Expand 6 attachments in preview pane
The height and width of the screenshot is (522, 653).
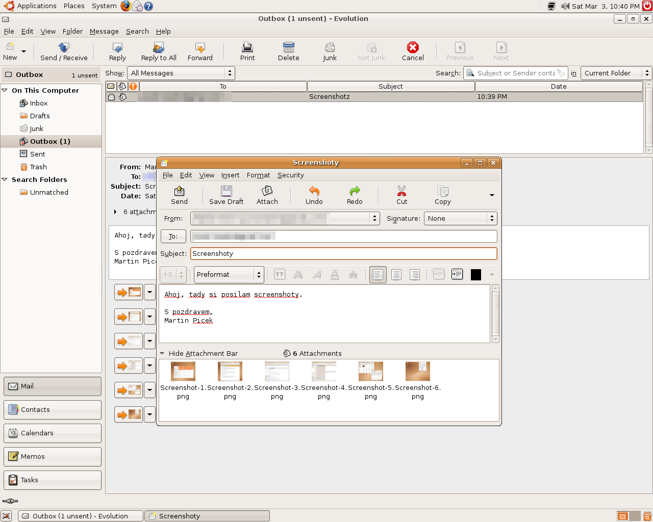[115, 212]
